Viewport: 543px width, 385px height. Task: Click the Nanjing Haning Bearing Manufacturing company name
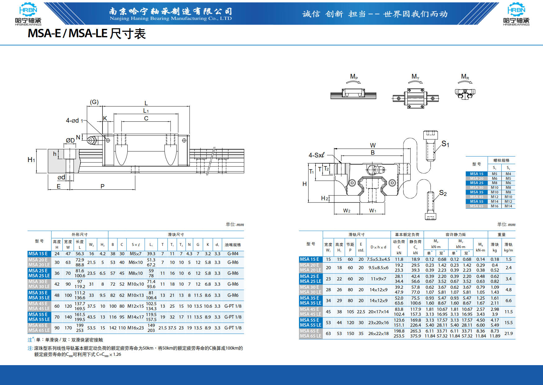click(x=171, y=14)
